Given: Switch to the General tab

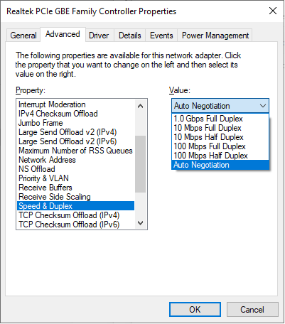Looking at the screenshot, I should [23, 36].
